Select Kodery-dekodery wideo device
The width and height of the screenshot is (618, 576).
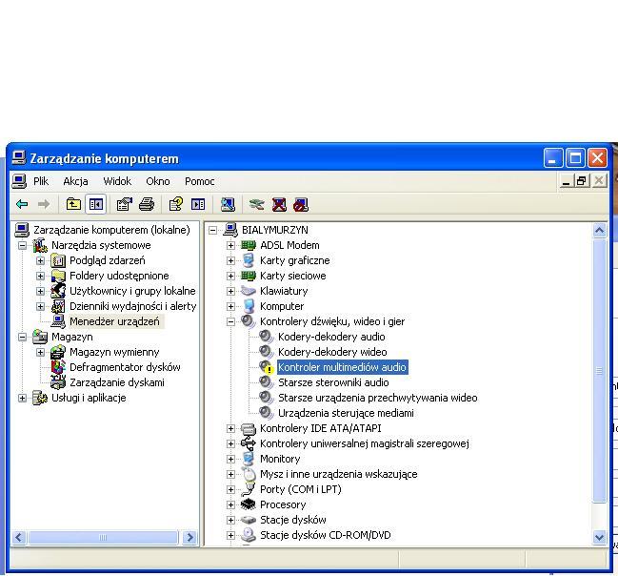click(332, 352)
